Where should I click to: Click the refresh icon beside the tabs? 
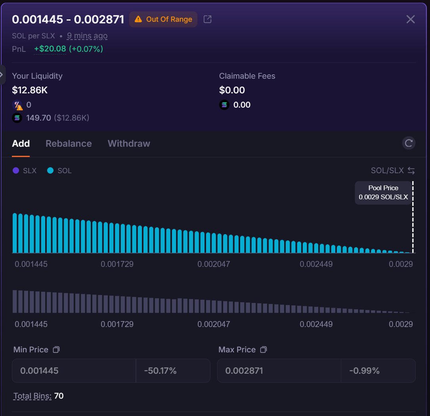click(x=409, y=143)
